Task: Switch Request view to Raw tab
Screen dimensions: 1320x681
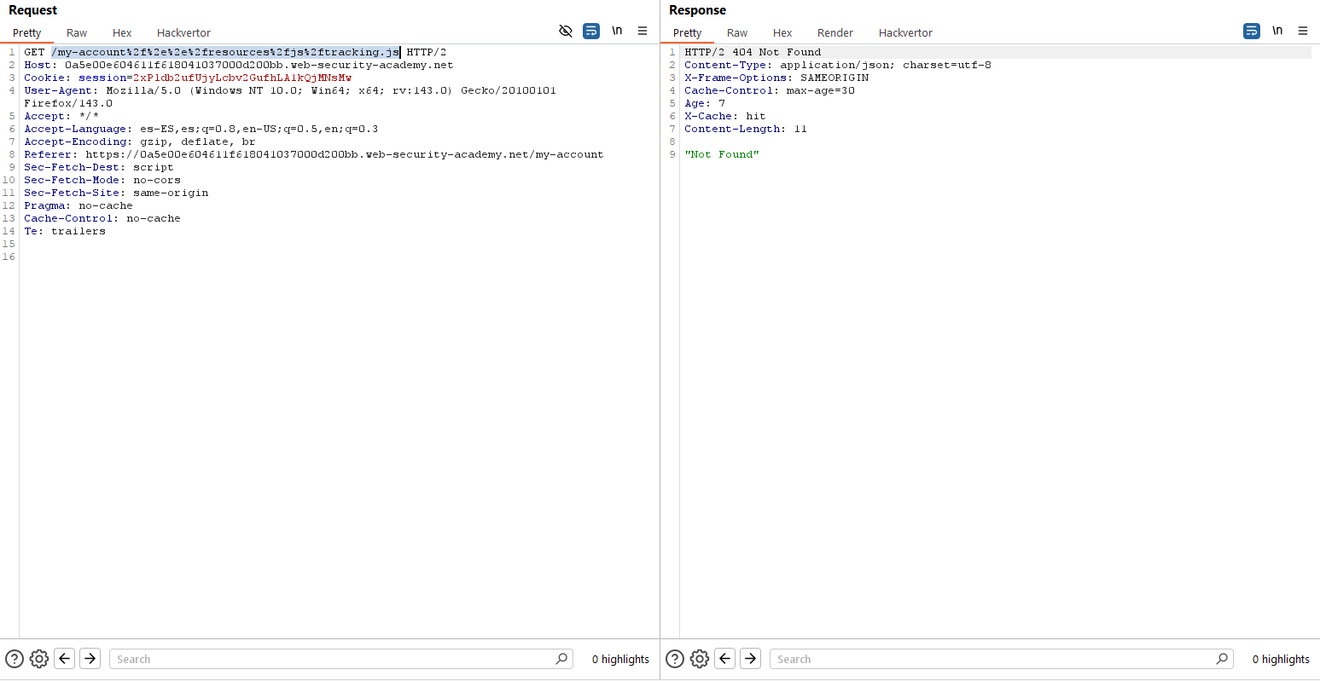Action: click(77, 33)
